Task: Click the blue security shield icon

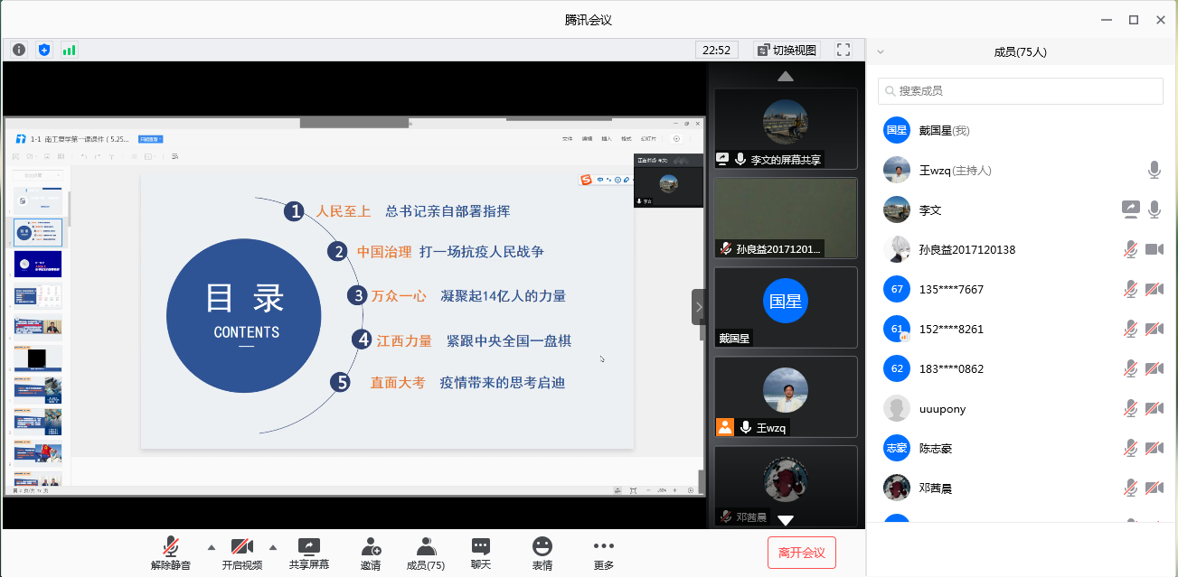Action: click(x=43, y=50)
